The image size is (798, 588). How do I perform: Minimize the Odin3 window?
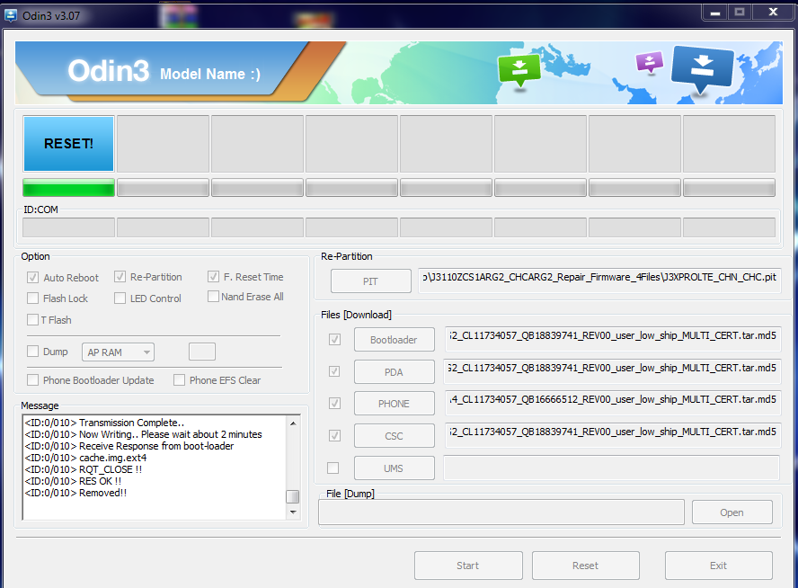point(715,13)
